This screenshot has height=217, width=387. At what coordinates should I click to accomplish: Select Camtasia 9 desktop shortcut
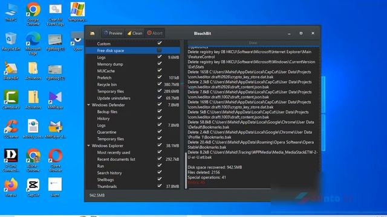[x=11, y=100]
